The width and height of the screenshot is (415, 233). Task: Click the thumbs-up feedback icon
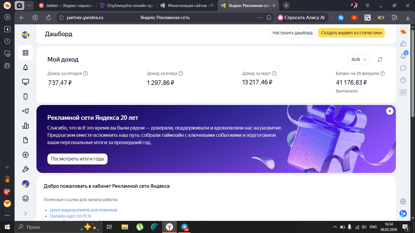tap(403, 44)
